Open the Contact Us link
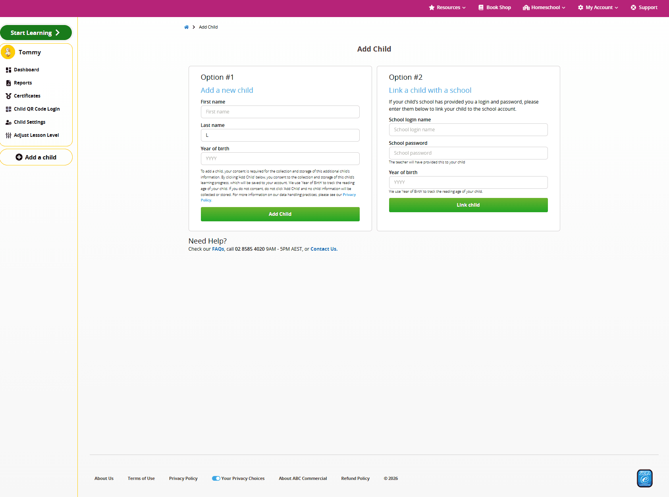This screenshot has height=497, width=669. tap(324, 249)
